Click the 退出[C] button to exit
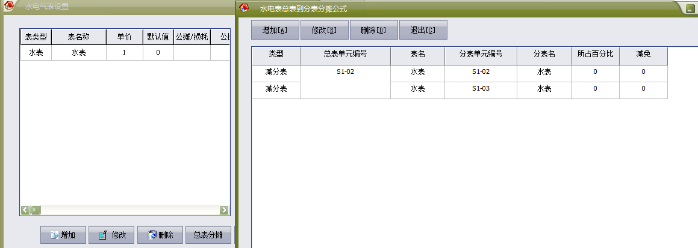The height and width of the screenshot is (248, 698). (423, 30)
